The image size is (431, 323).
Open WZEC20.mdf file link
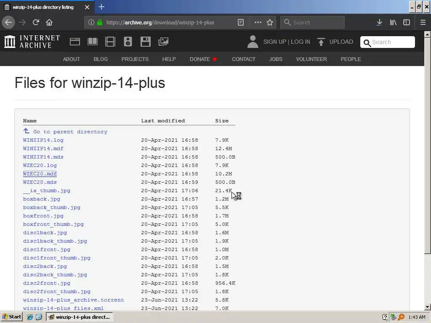point(40,174)
